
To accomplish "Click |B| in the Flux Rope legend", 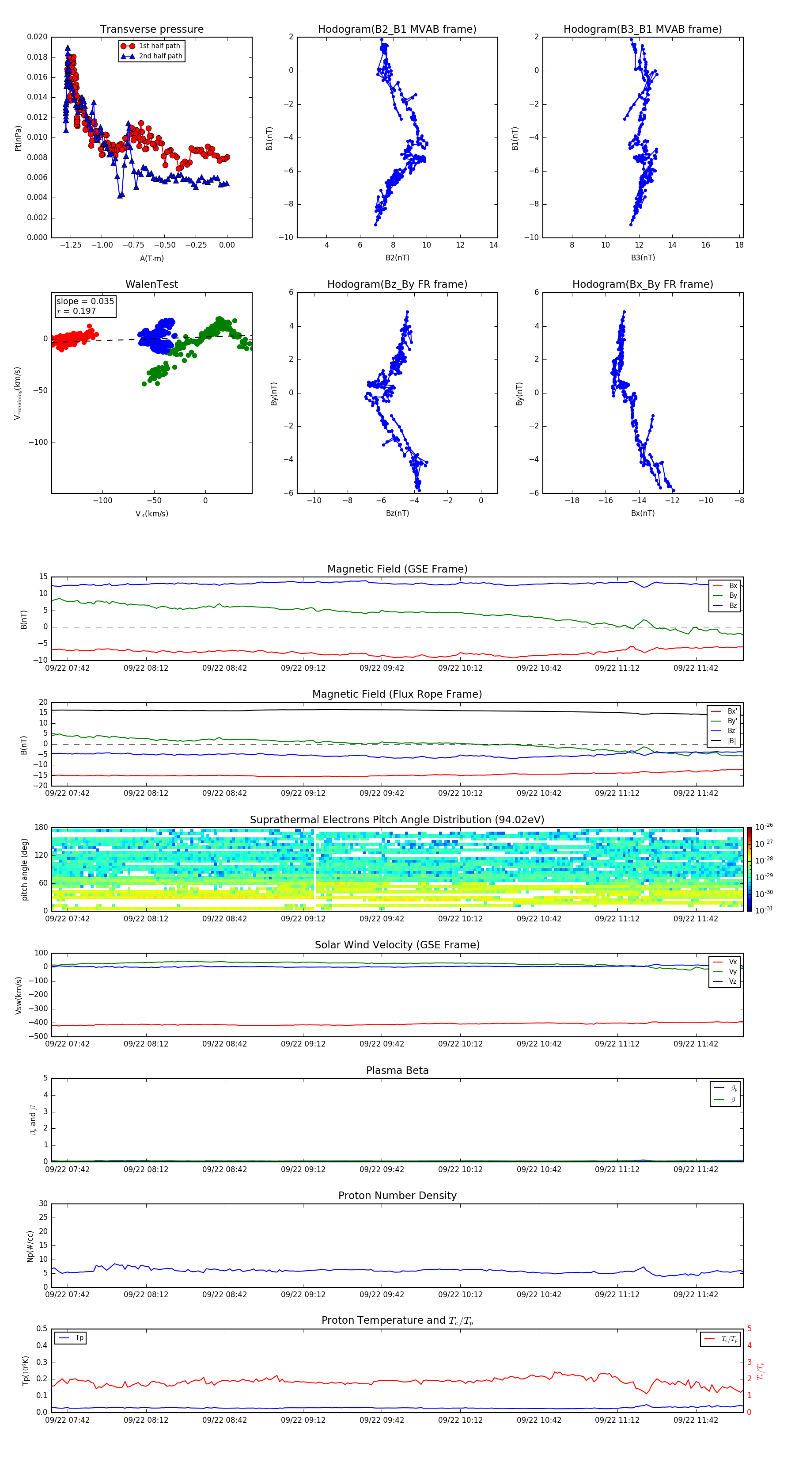I will point(724,741).
